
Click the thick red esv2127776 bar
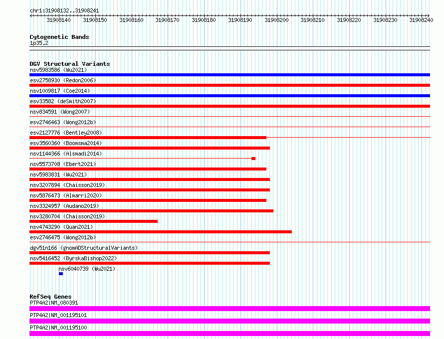148,138
